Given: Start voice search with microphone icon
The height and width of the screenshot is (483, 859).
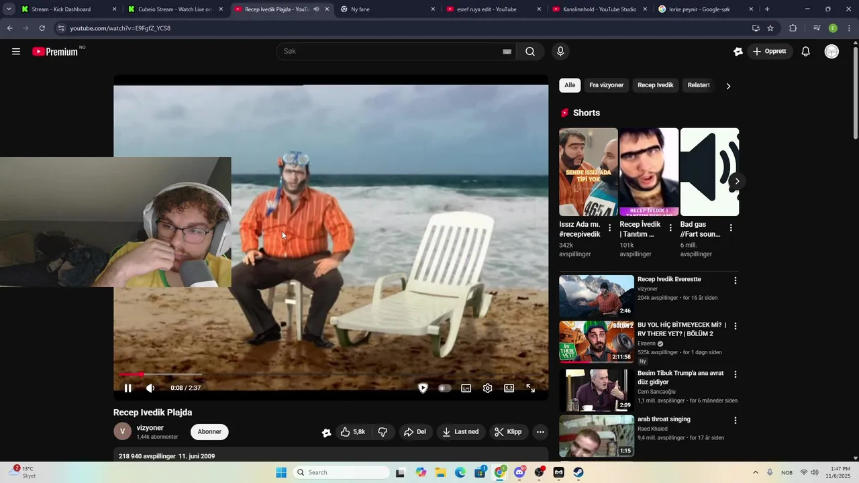Looking at the screenshot, I should 560,52.
